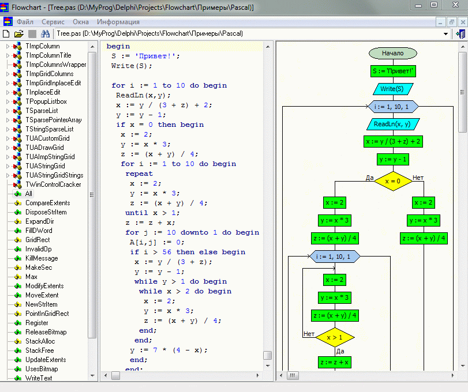Click the green Начало flowchart block
Screen dimensions: 468x392
pos(392,54)
